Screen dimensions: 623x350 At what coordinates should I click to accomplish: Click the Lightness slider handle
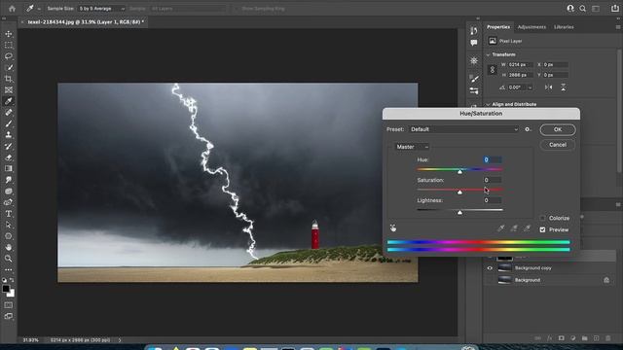[459, 213]
